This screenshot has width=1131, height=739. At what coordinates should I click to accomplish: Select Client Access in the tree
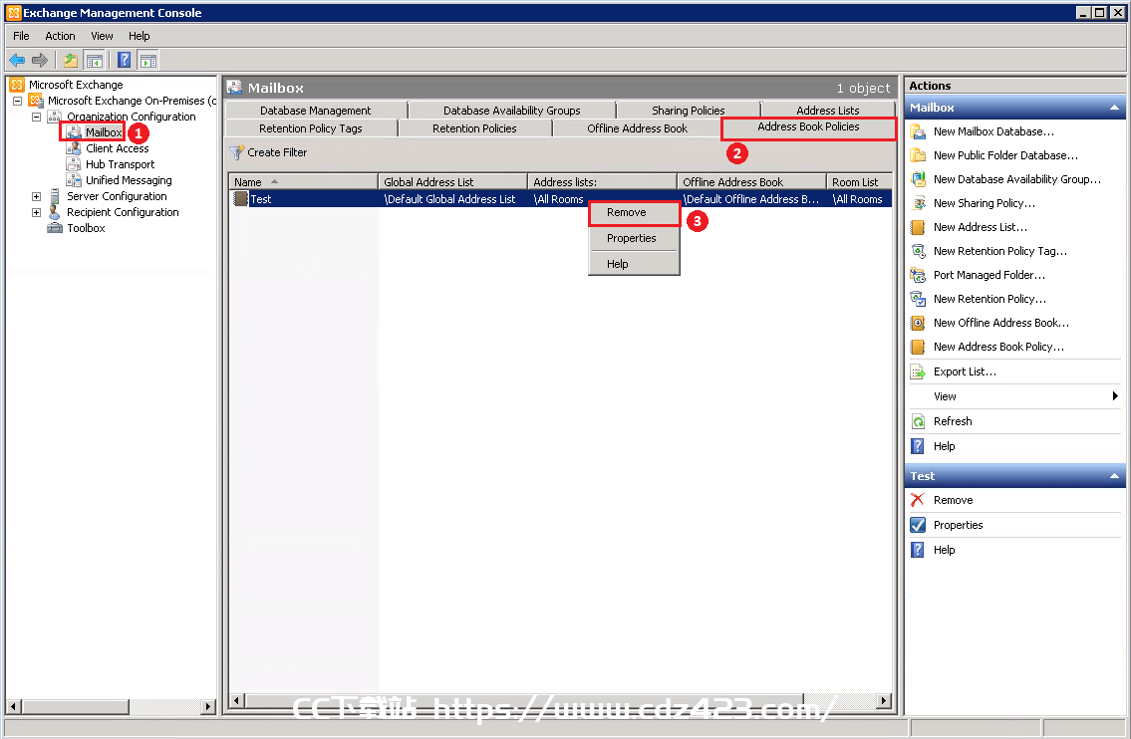point(117,148)
